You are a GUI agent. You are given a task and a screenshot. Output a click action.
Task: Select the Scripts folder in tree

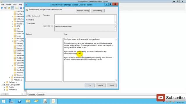pos(19,53)
